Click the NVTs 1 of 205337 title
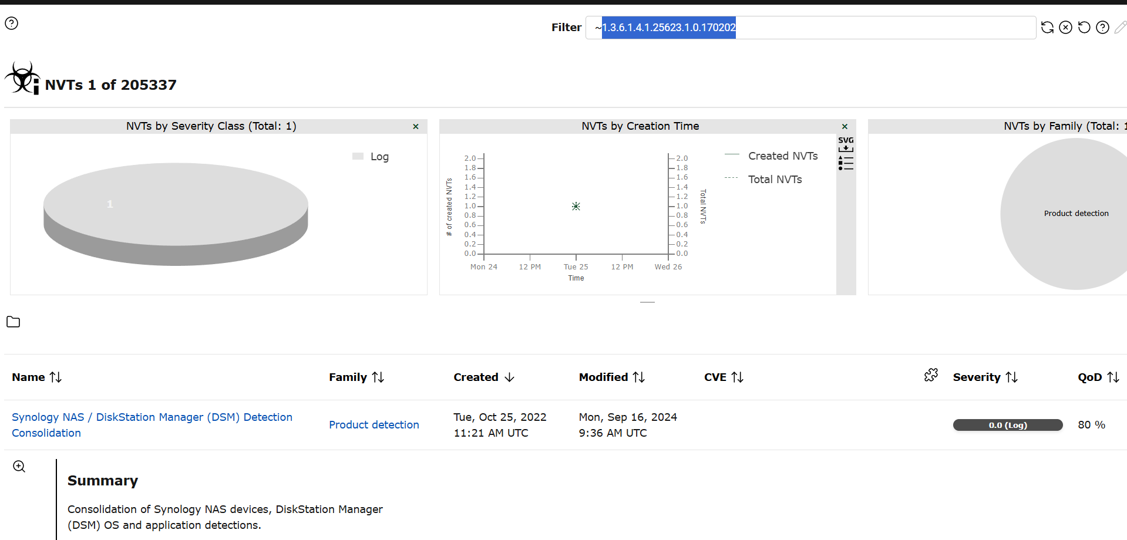 110,85
